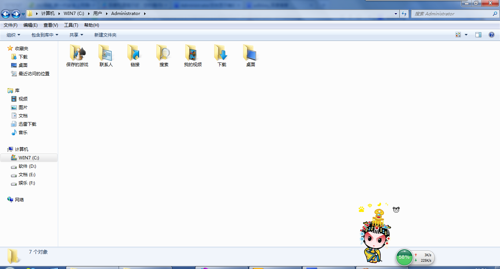Click the 7 个对象 status text
The width and height of the screenshot is (500, 269).
click(x=38, y=252)
